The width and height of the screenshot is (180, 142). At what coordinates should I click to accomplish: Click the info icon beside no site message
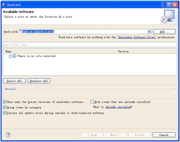(x=15, y=56)
